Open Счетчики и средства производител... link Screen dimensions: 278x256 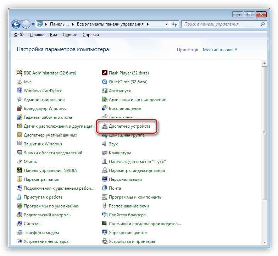[145, 223]
